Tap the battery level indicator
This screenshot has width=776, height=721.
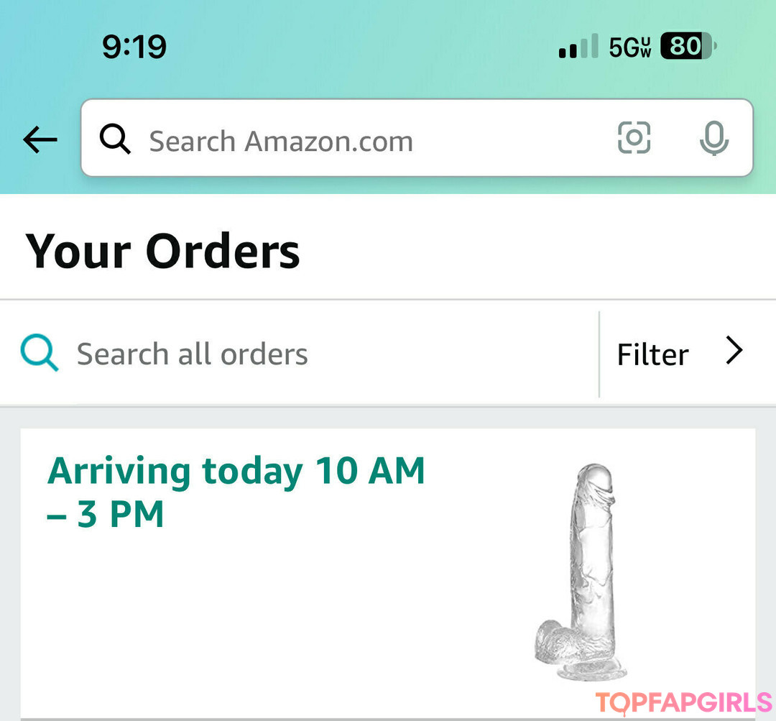tap(688, 47)
